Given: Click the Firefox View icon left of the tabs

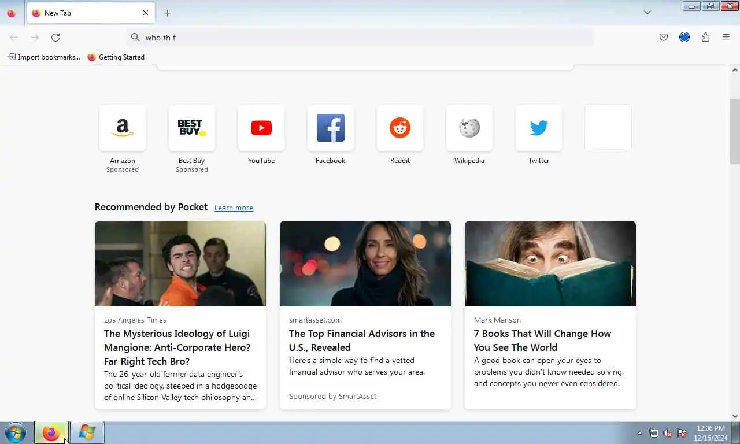Looking at the screenshot, I should coord(12,13).
